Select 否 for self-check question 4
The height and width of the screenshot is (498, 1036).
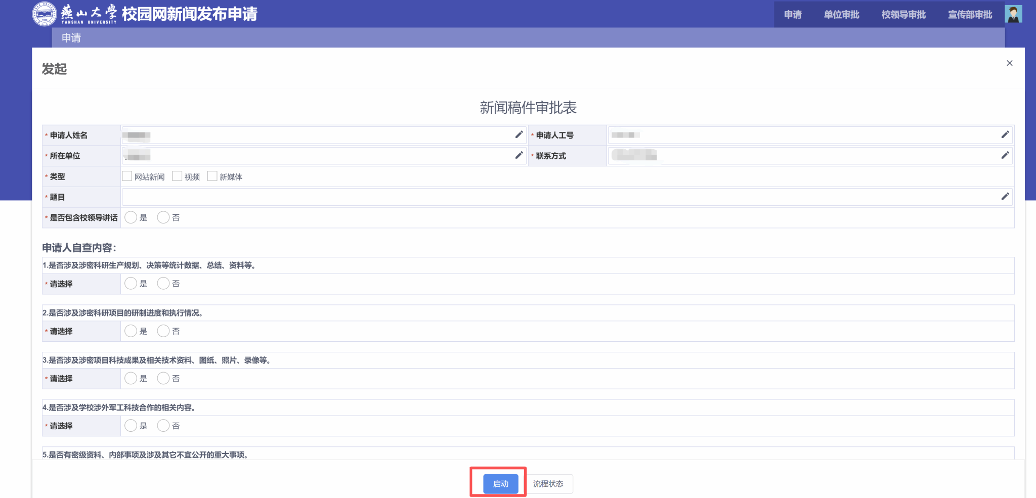click(163, 426)
